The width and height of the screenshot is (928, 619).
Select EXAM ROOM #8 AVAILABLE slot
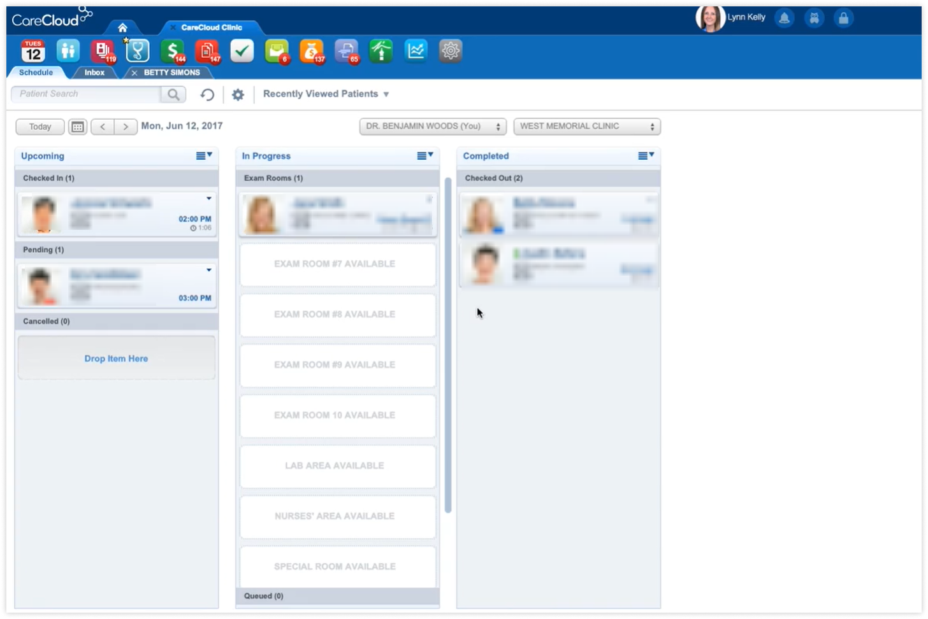pos(338,315)
